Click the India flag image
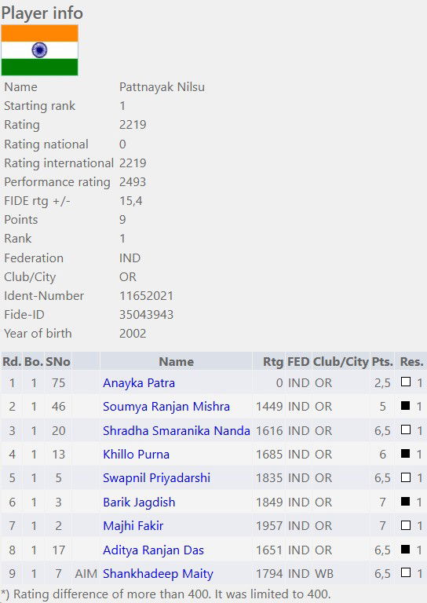The image size is (427, 603). tap(39, 50)
